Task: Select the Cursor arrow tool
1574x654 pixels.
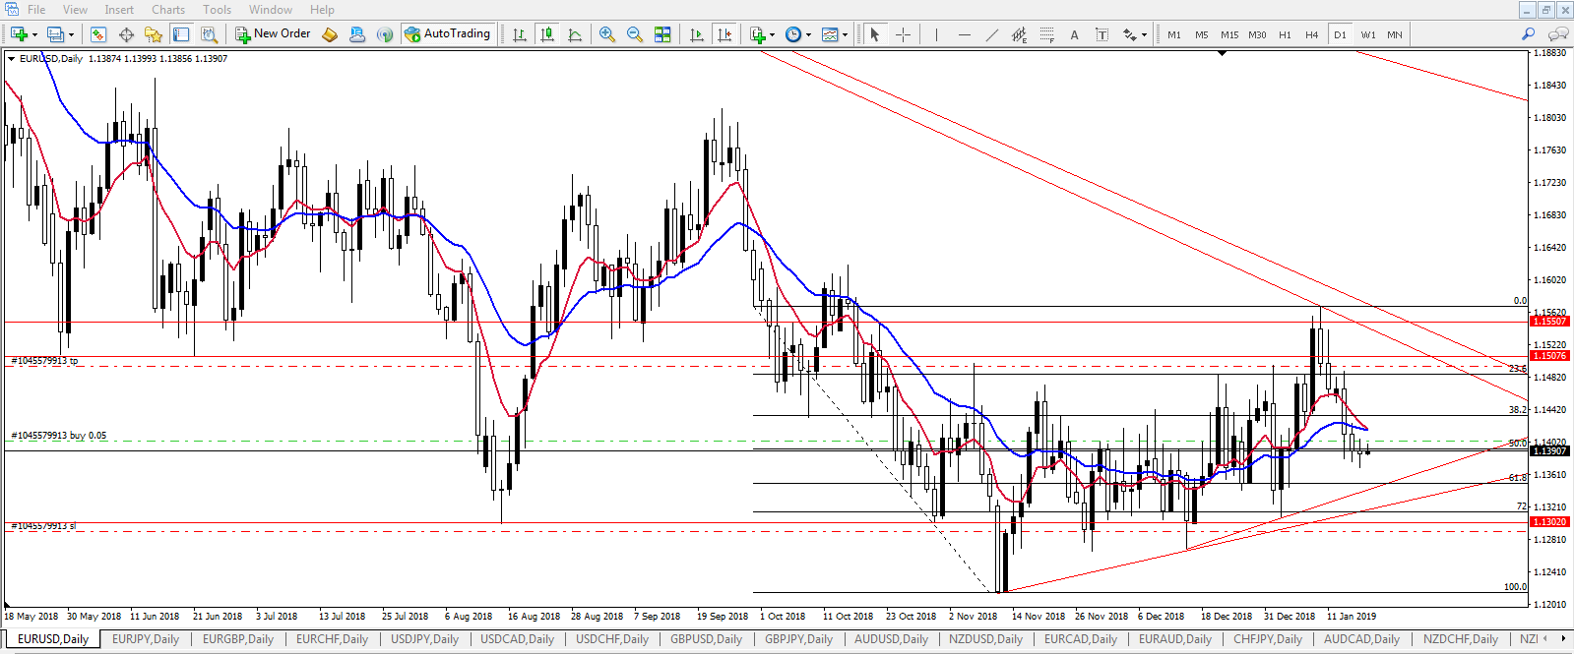Action: click(874, 34)
